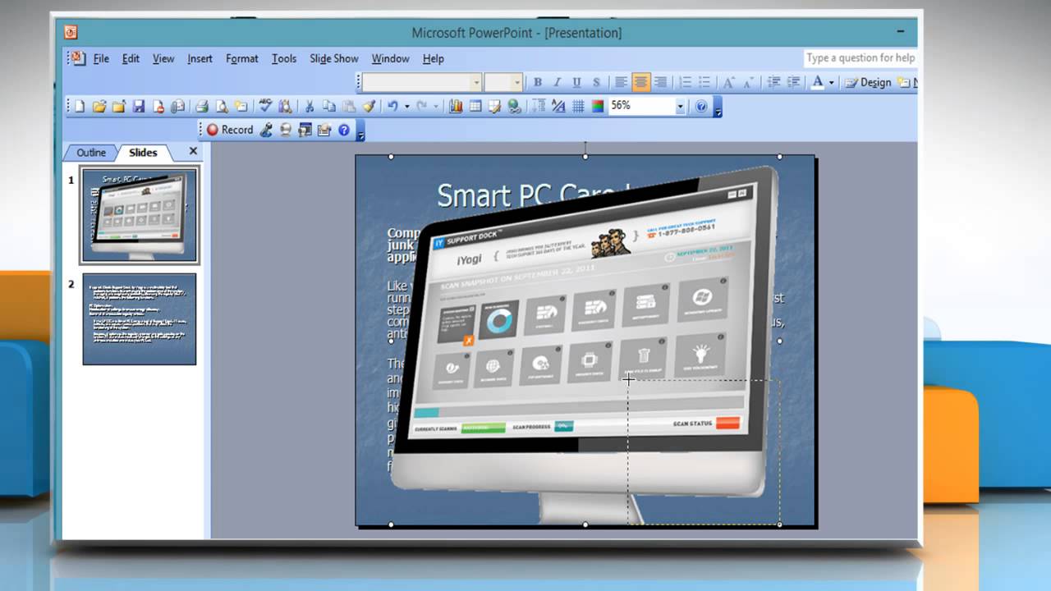Click the Type a question for help box
The height and width of the screenshot is (591, 1051).
(860, 58)
